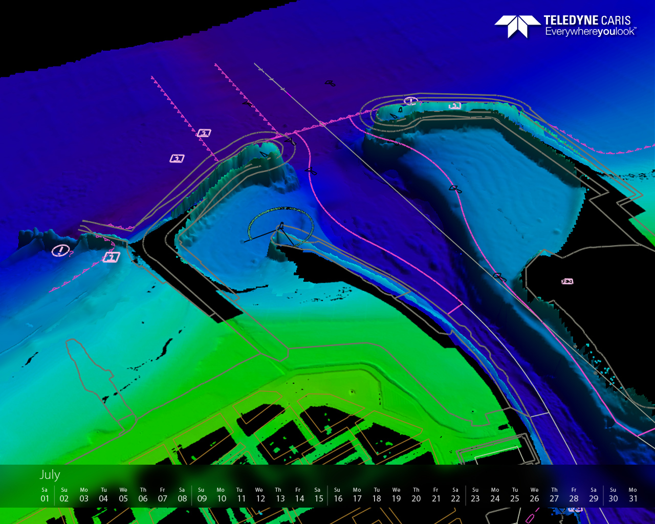This screenshot has height=524, width=655.
Task: Select Tuesday 04 in the calendar
Action: [103, 495]
